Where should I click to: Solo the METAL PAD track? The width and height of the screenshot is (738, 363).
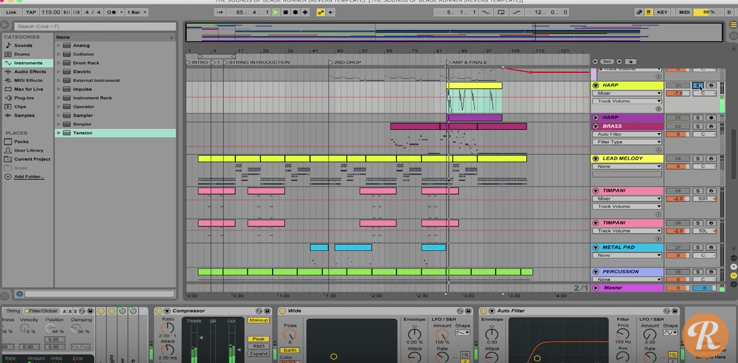tap(698, 247)
